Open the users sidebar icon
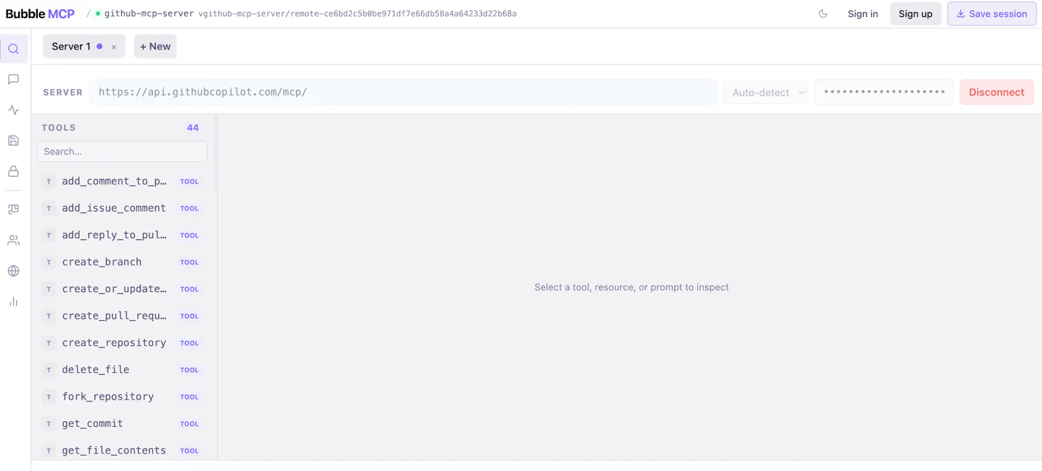1042x471 pixels. coord(14,240)
